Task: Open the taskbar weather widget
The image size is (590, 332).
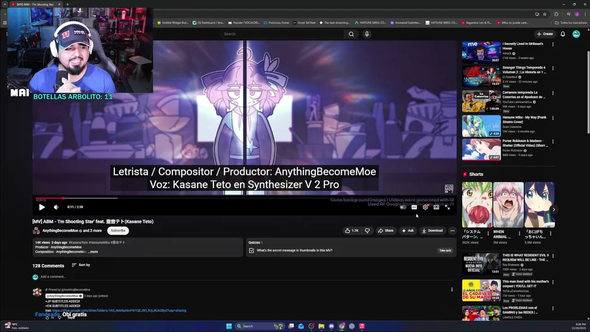Action: point(16,326)
